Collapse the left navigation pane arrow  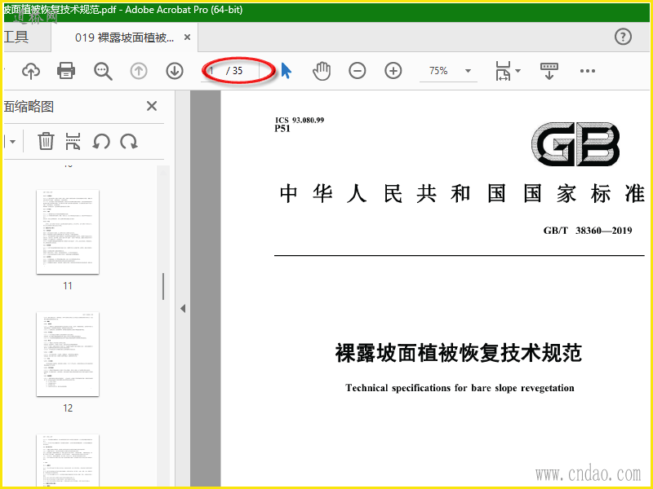[x=183, y=309]
